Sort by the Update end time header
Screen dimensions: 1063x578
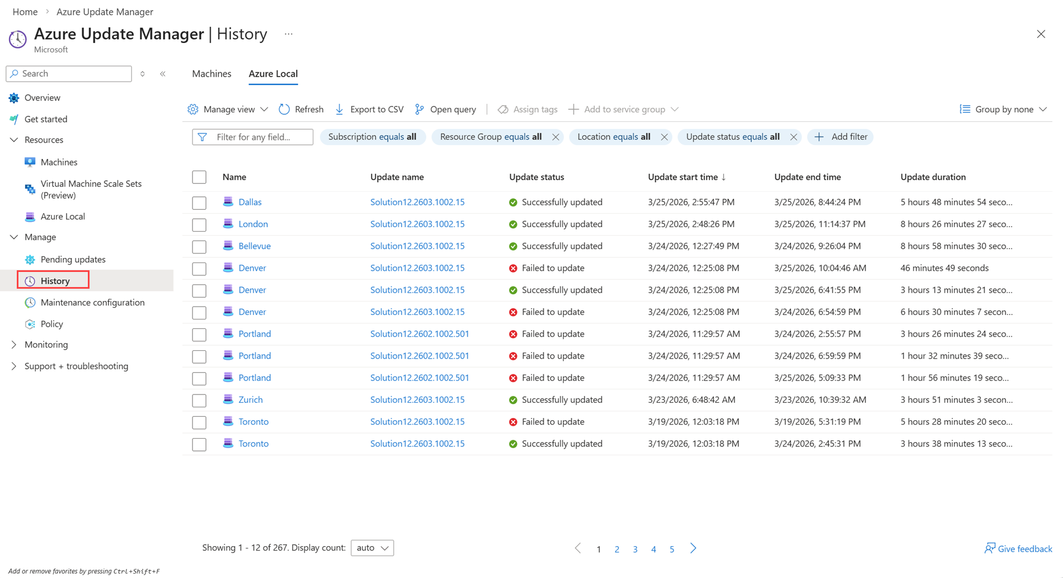807,177
